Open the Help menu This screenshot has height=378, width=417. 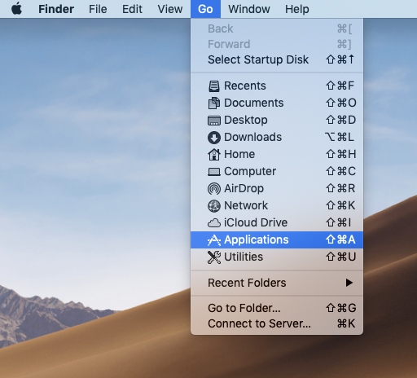[x=297, y=9]
